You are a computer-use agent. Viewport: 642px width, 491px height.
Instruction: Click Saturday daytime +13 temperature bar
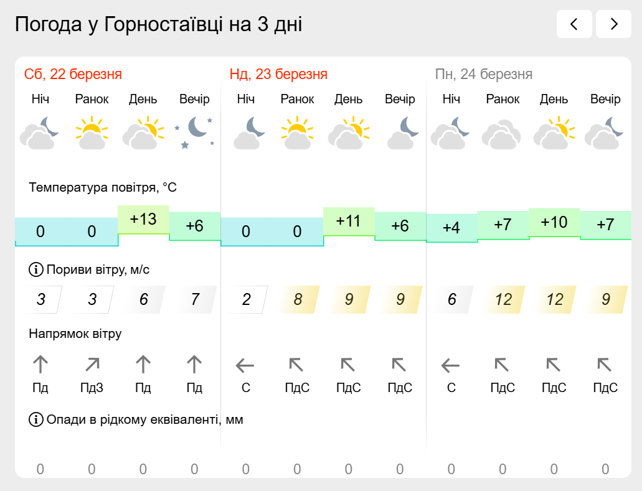[143, 220]
